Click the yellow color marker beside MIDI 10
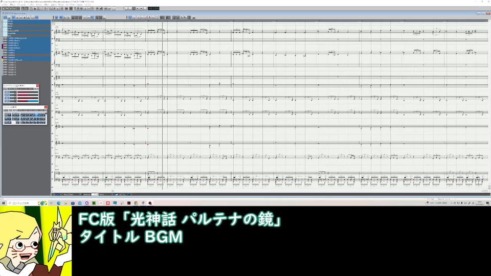 (x=3, y=60)
